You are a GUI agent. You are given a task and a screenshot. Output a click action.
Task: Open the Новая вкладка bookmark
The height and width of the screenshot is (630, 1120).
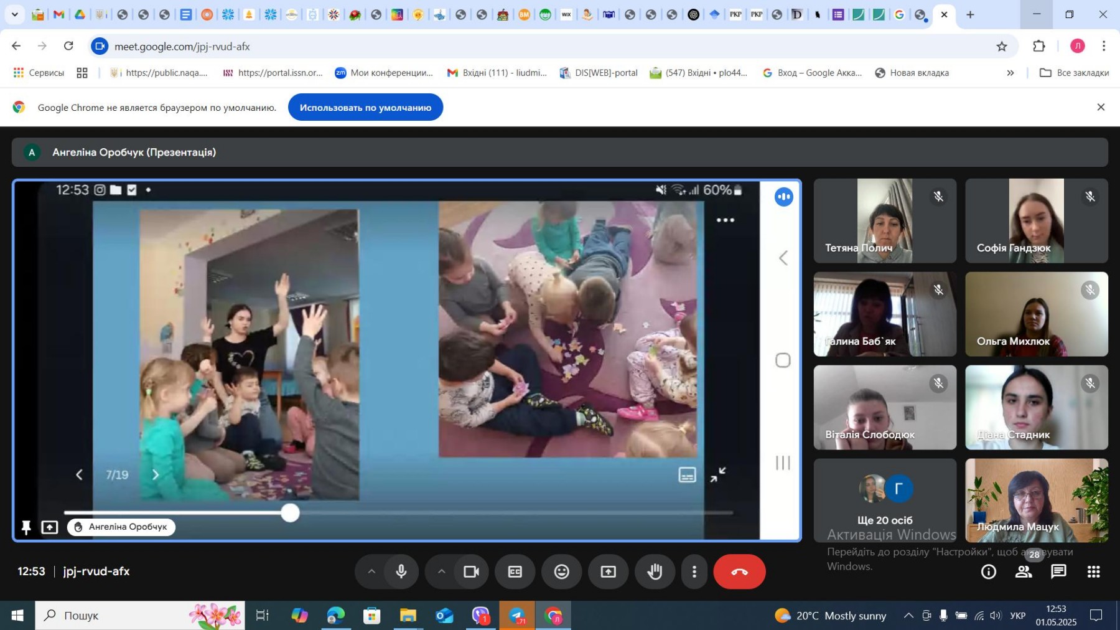click(912, 73)
